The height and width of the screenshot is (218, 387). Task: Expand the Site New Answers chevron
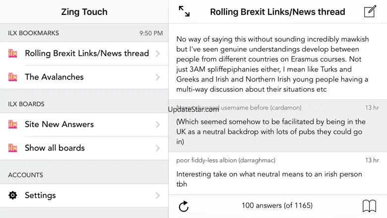click(x=158, y=125)
